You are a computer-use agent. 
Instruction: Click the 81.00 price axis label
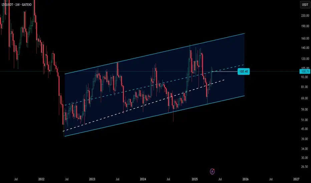pyautogui.click(x=305, y=87)
